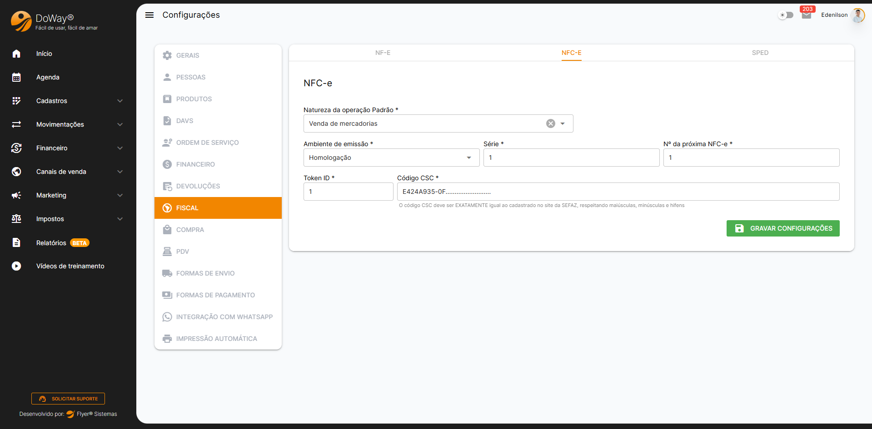Viewport: 872px width, 429px height.
Task: Clear the Natureza da operação selection
Action: 550,123
